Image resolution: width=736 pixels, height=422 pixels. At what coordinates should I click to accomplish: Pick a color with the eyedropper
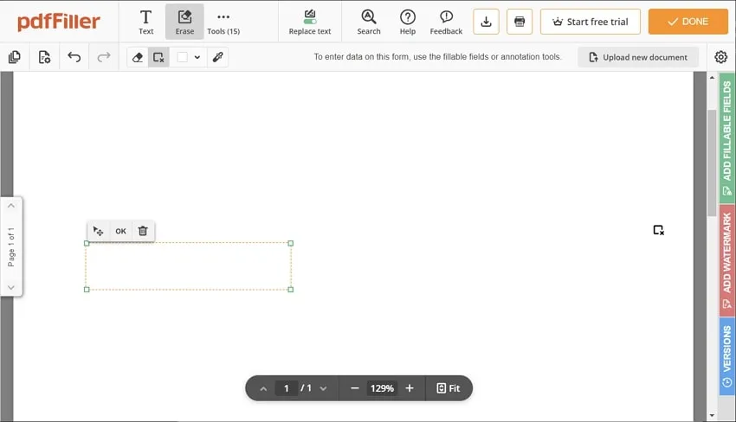tap(218, 57)
